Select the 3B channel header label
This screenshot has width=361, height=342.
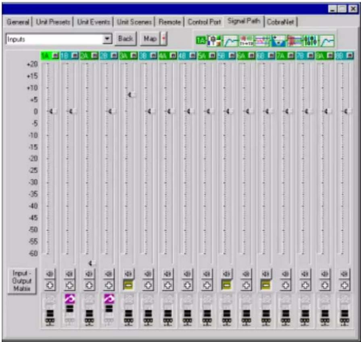tap(144, 56)
